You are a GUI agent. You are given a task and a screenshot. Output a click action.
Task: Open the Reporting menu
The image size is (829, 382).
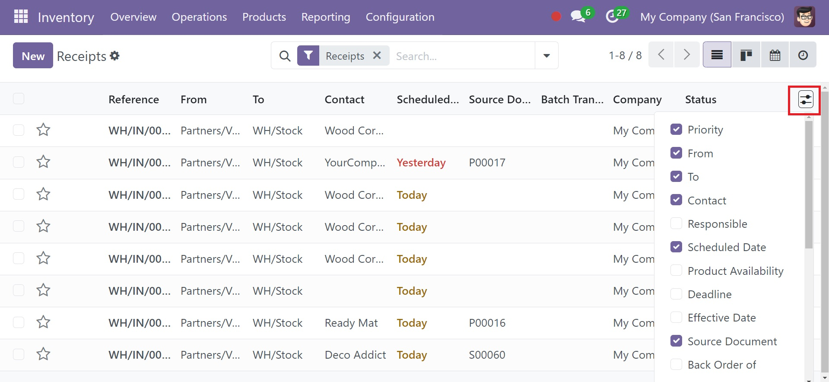326,17
